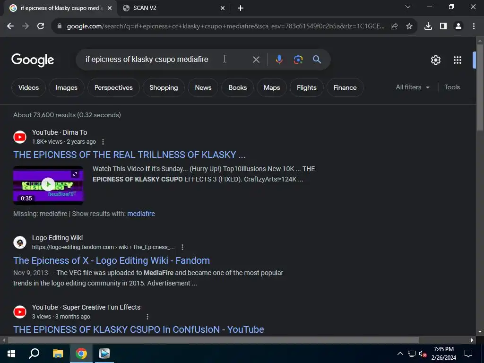Image resolution: width=484 pixels, height=363 pixels.
Task: Open THE EPICNESS OF THE REAL TRILLNESS link
Action: [130, 155]
